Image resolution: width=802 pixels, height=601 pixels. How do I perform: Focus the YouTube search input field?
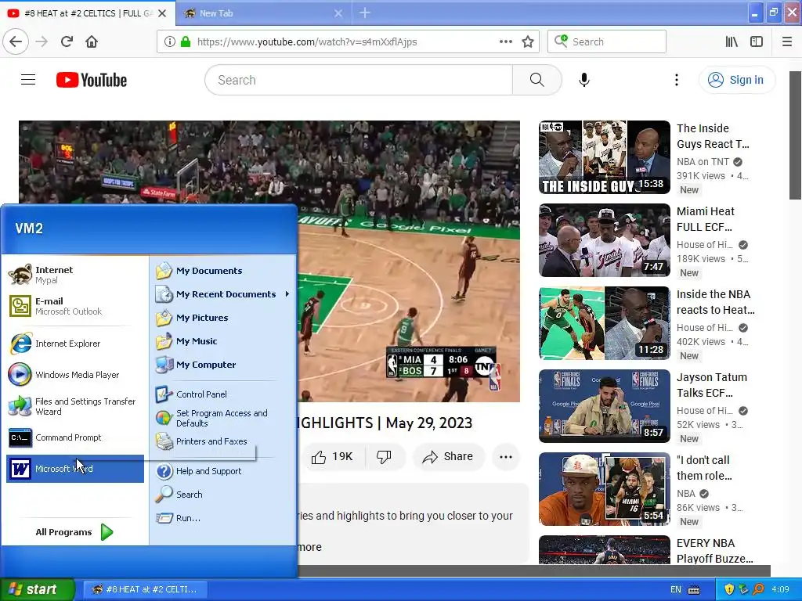[359, 80]
